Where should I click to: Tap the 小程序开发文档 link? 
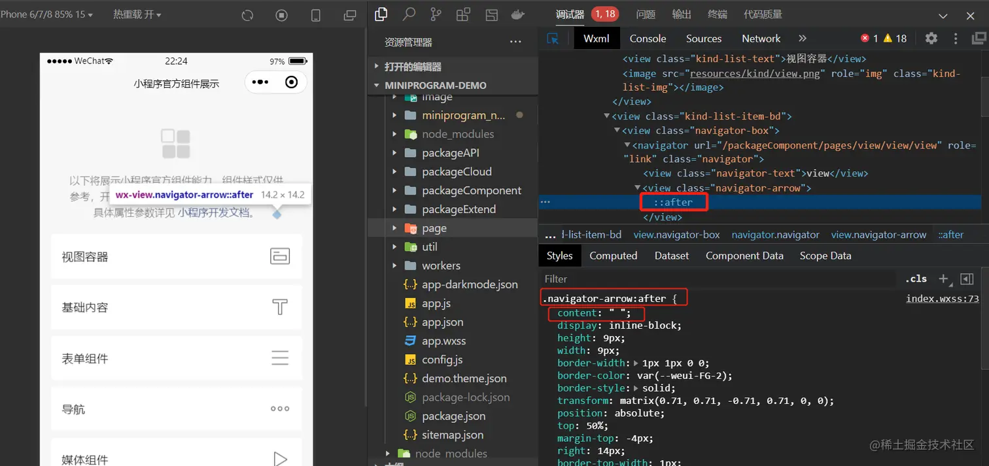tap(213, 212)
